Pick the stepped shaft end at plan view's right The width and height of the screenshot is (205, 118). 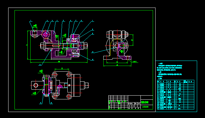click(x=84, y=85)
